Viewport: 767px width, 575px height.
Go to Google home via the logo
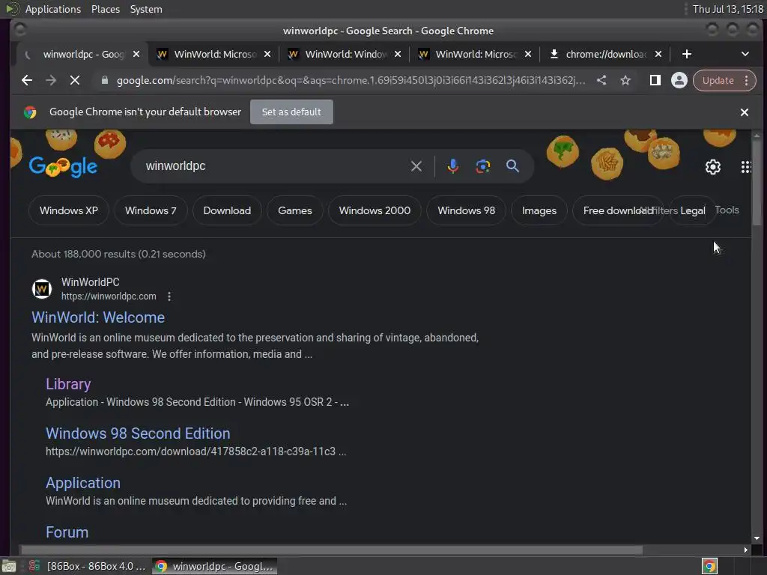[x=63, y=167]
